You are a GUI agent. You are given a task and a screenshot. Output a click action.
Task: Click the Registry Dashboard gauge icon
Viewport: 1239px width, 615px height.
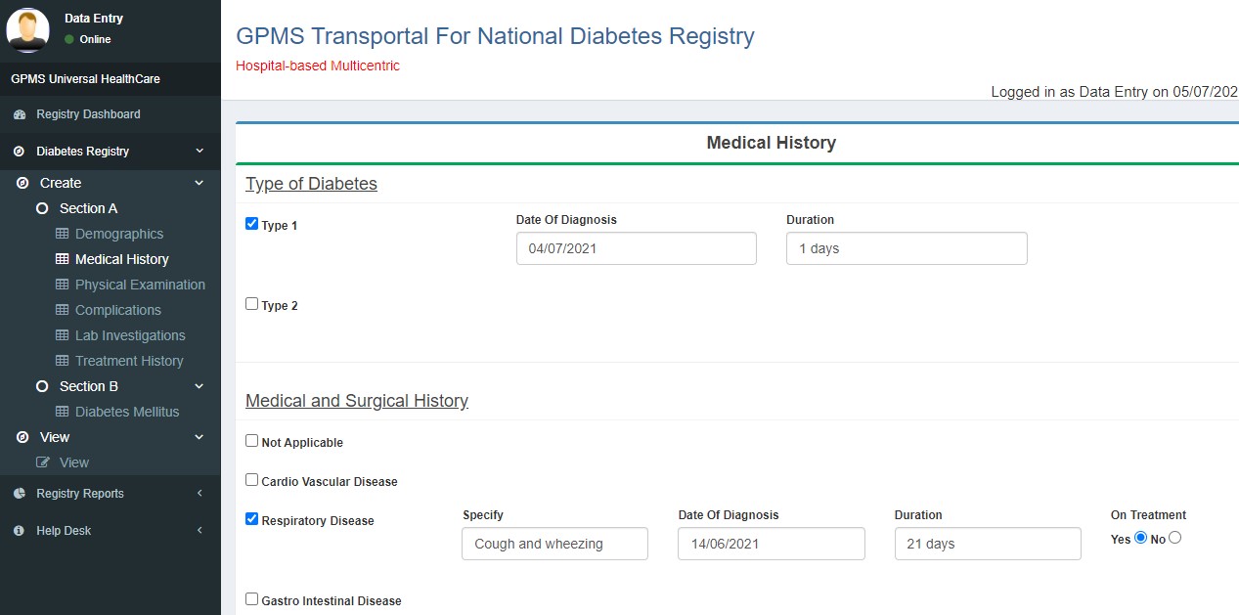(x=19, y=114)
